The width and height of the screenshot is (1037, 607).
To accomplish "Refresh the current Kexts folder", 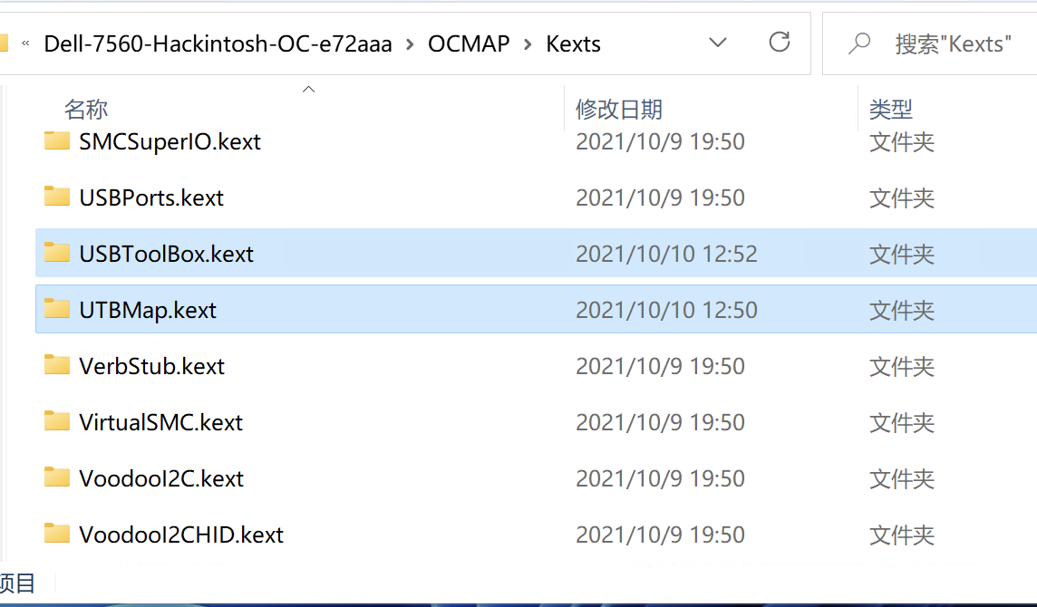I will 779,43.
